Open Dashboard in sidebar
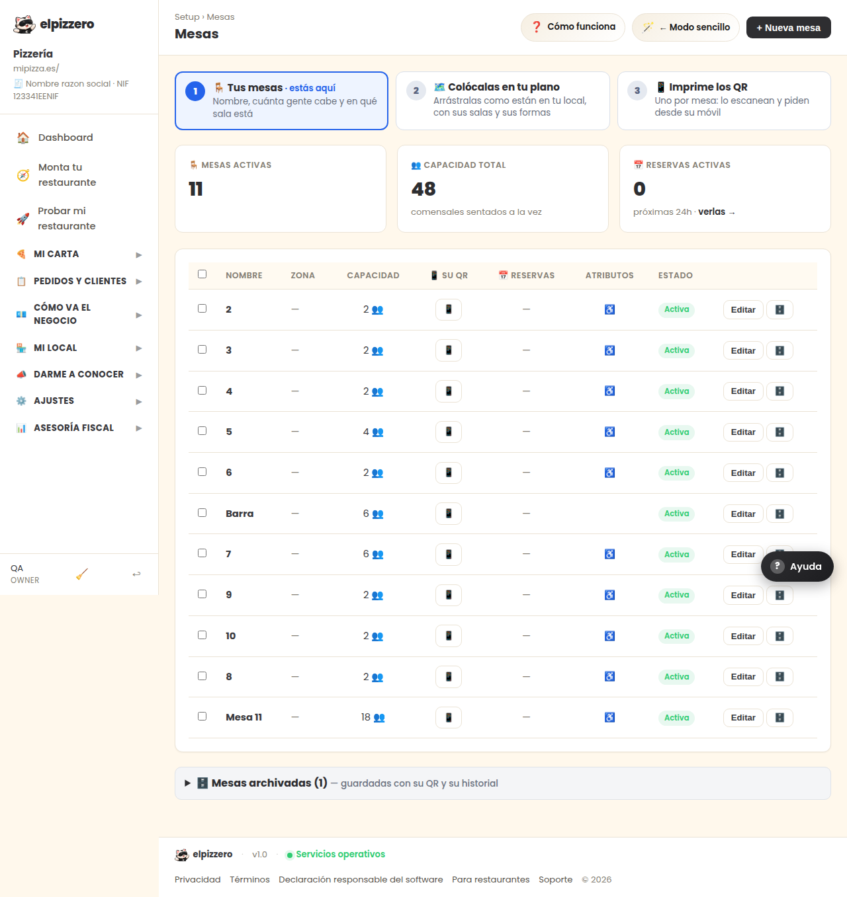 coord(79,137)
